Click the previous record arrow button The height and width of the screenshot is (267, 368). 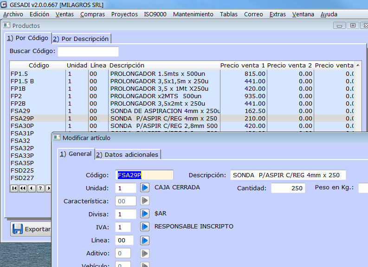pos(32,188)
